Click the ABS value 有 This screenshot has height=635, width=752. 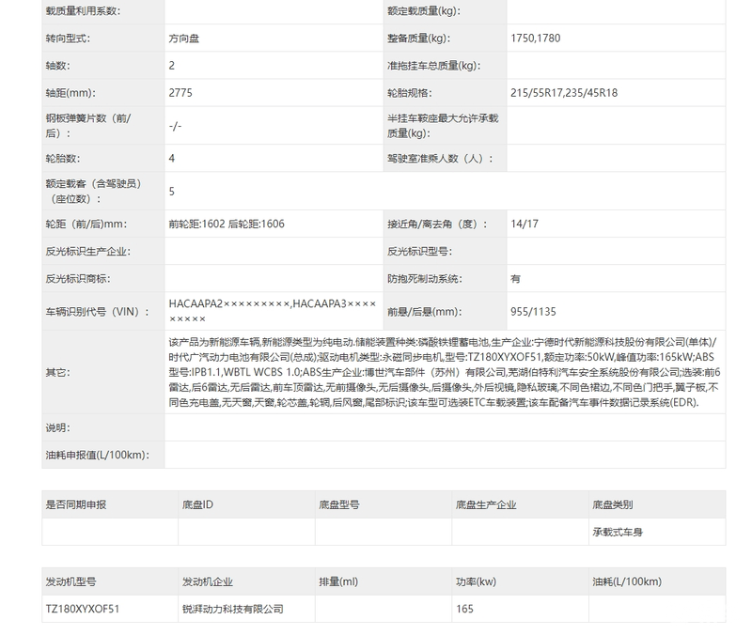point(515,279)
